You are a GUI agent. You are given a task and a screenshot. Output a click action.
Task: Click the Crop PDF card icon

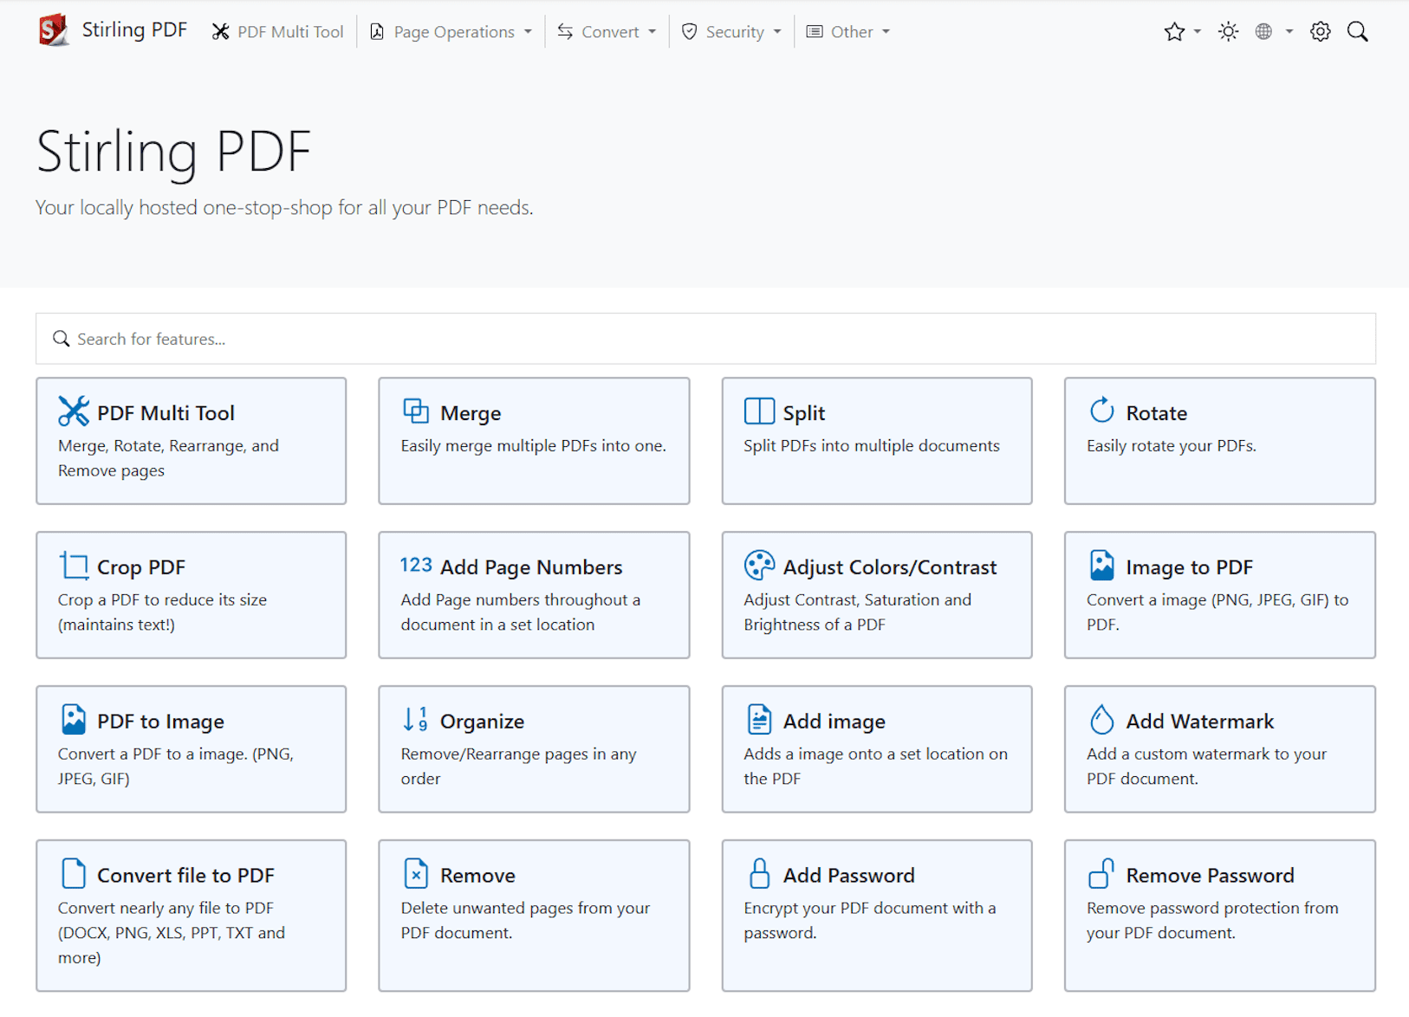74,566
